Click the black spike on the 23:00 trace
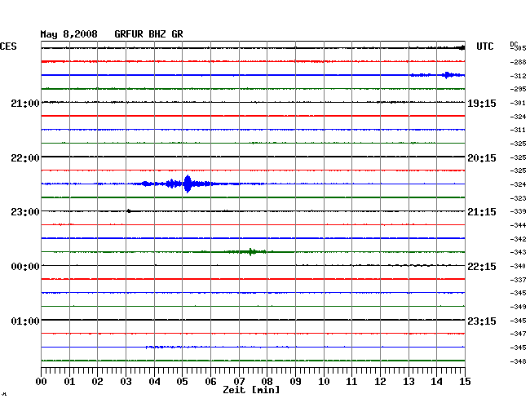 [x=129, y=211]
